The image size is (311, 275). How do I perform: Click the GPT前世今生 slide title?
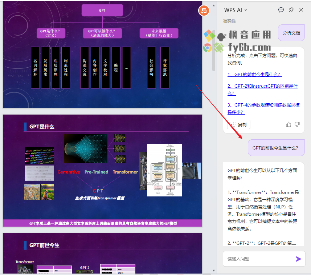44,245
